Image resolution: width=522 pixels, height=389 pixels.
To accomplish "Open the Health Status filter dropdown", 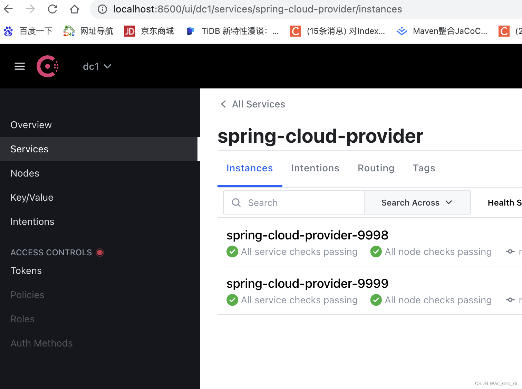I will tap(505, 202).
